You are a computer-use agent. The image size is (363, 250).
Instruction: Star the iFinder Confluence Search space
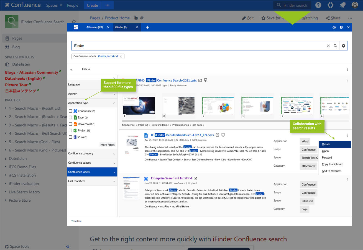[x=74, y=22]
